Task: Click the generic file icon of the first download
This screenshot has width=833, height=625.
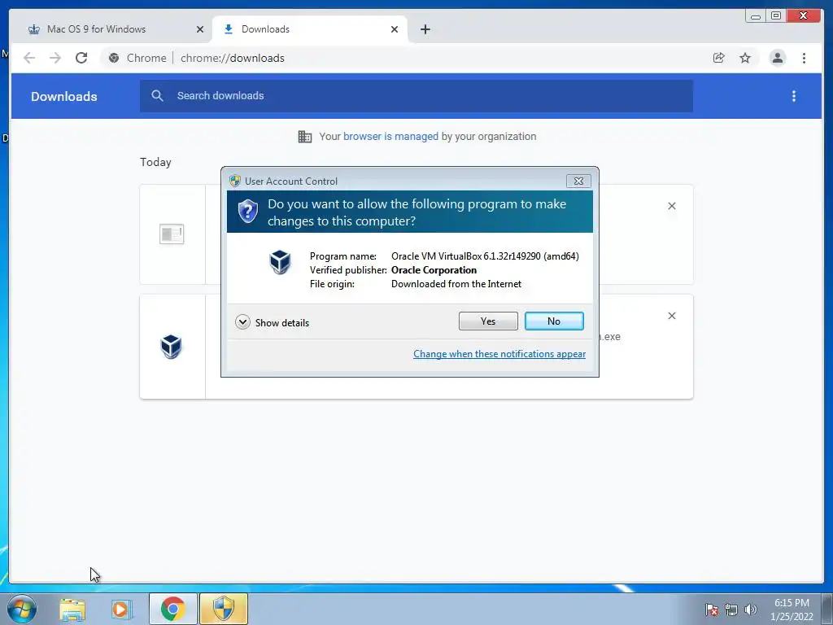Action: 172,234
